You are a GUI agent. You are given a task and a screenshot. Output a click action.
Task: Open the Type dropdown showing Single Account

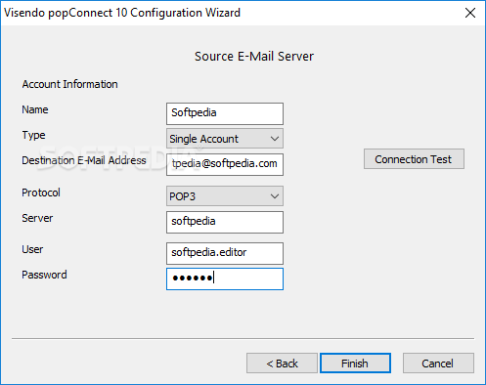(225, 139)
